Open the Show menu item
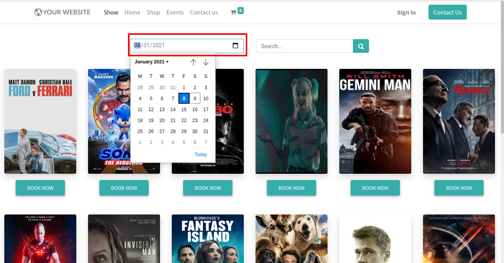Image resolution: width=504 pixels, height=263 pixels. point(111,13)
